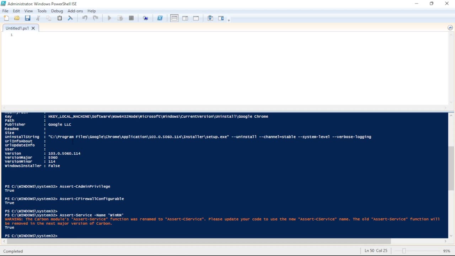Viewport: 455px width, 256px height.
Task: Click the New script icon
Action: pos(6,18)
